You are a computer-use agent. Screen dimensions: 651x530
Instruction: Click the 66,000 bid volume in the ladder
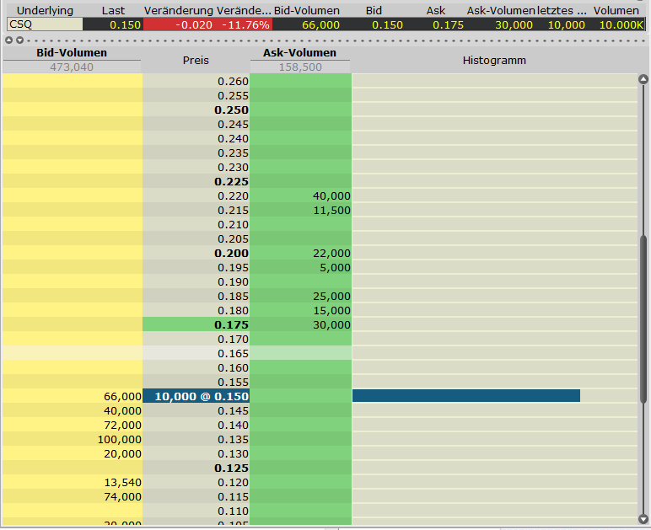(x=73, y=396)
